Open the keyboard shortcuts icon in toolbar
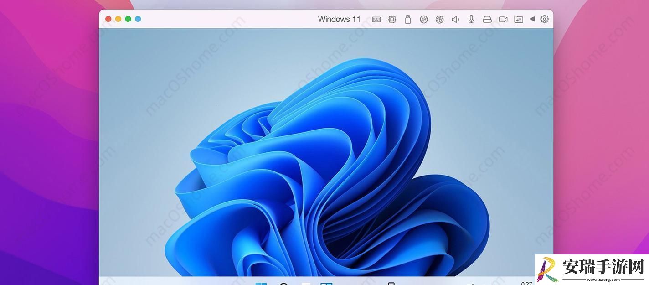Image resolution: width=649 pixels, height=285 pixels. (376, 19)
